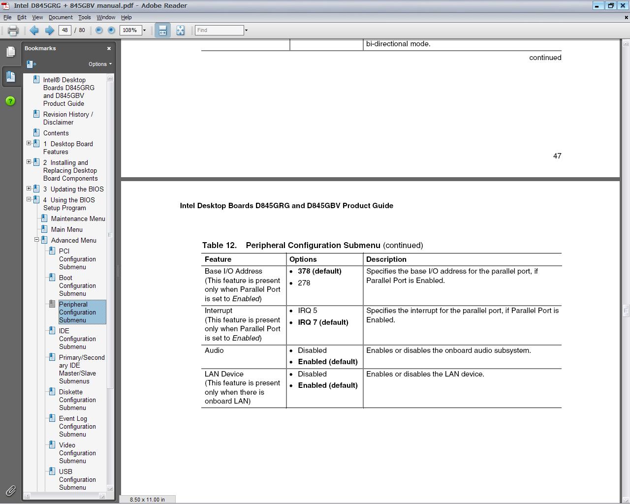
Task: Click expand current bookmark icon
Action: pos(31,64)
